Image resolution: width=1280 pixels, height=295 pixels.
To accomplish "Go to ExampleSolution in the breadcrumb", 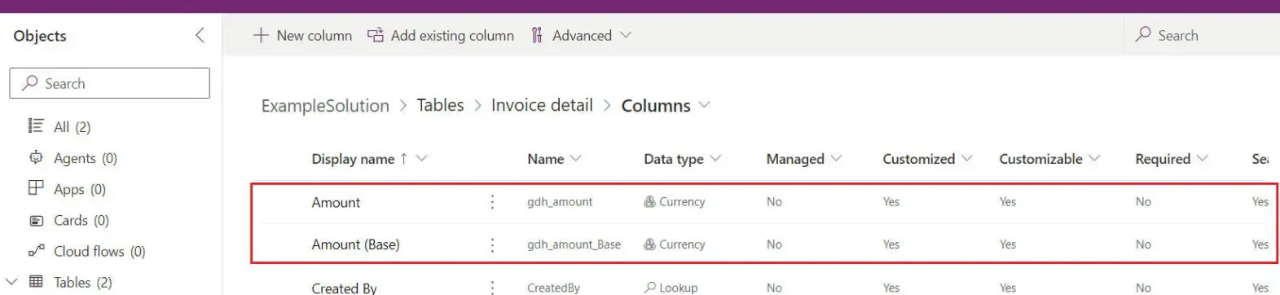I will (x=325, y=106).
